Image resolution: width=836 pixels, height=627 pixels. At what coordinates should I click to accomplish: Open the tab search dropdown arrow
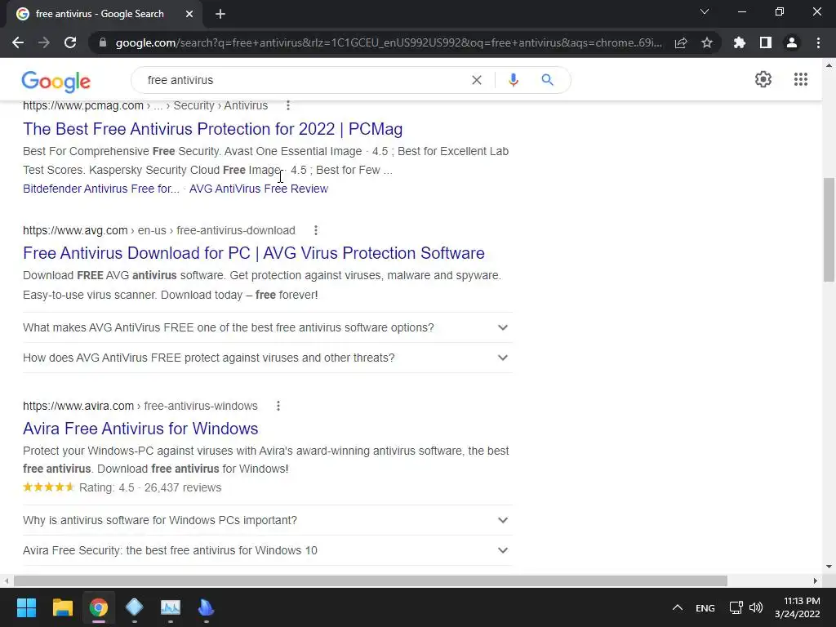click(705, 11)
